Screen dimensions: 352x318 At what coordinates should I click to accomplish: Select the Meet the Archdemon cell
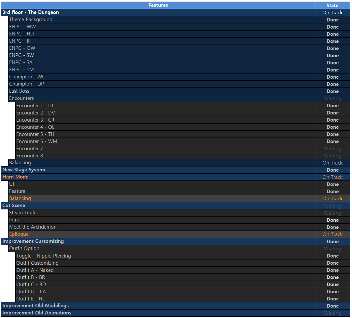pyautogui.click(x=162, y=227)
